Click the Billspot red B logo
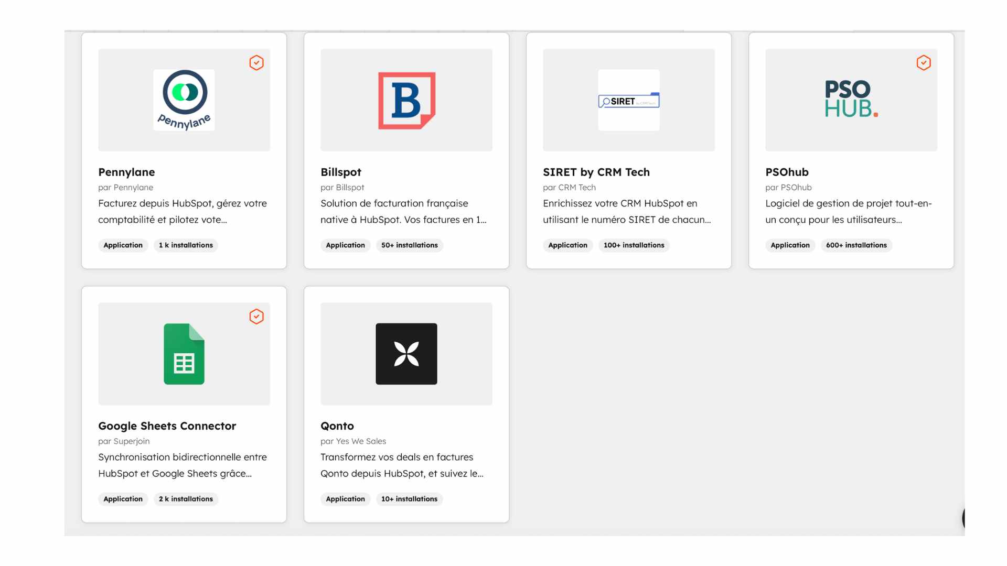This screenshot has height=566, width=1007. click(x=406, y=100)
